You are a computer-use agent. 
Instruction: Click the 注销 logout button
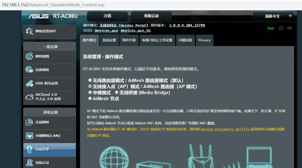pos(107,16)
